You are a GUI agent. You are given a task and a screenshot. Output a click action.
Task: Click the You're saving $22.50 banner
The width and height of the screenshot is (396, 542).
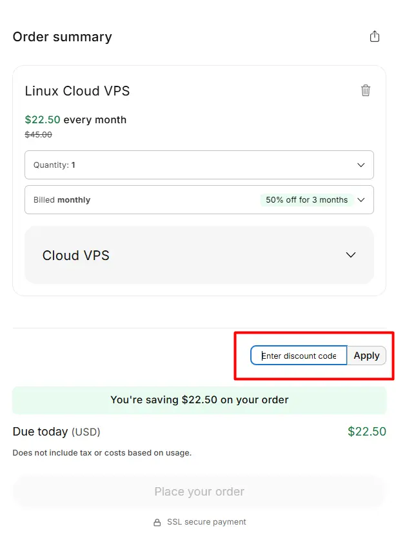199,400
